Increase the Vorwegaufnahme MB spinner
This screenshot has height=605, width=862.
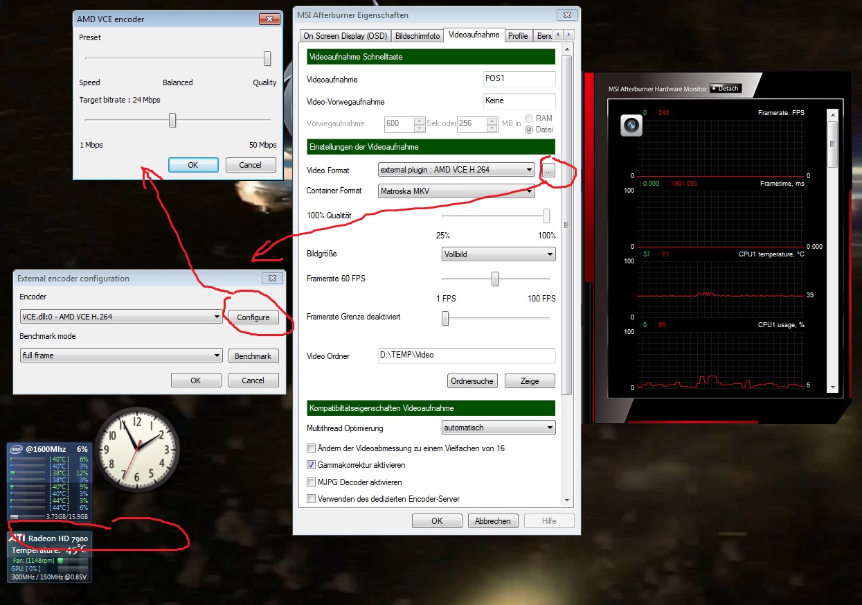point(492,121)
